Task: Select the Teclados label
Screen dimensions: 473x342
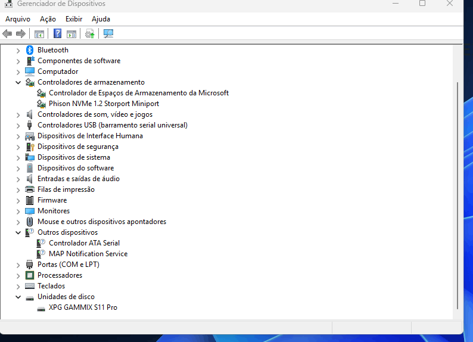Action: tap(51, 286)
